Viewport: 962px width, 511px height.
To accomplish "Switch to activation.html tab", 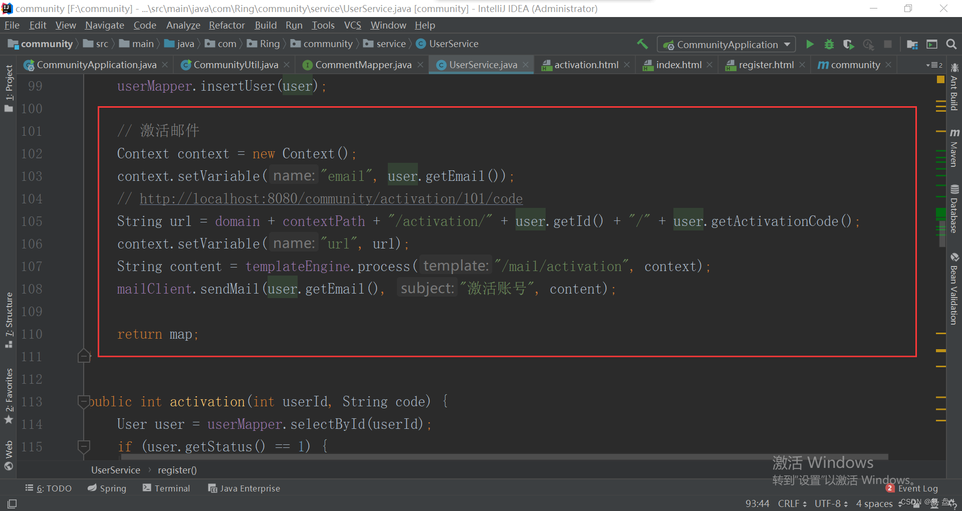I will [x=586, y=65].
